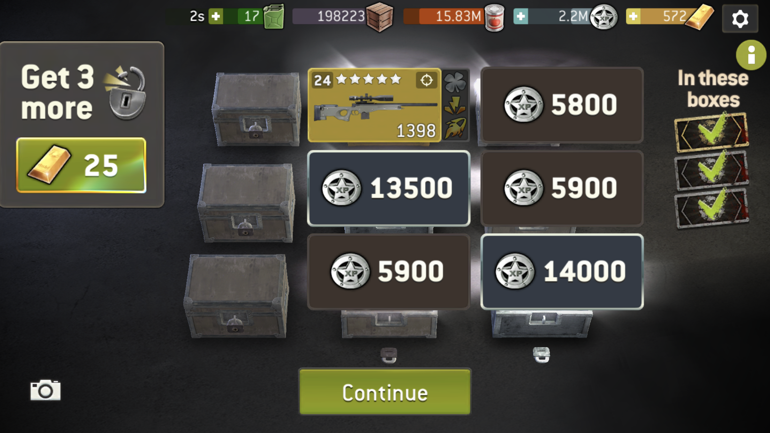Click the tomato can supplies icon
Screen dimensions: 770x433
pos(494,18)
